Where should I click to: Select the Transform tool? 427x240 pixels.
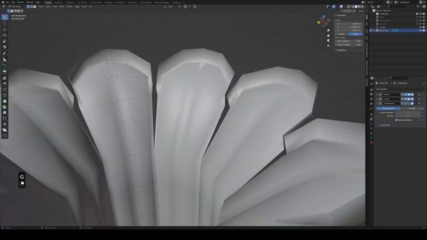coord(5,47)
